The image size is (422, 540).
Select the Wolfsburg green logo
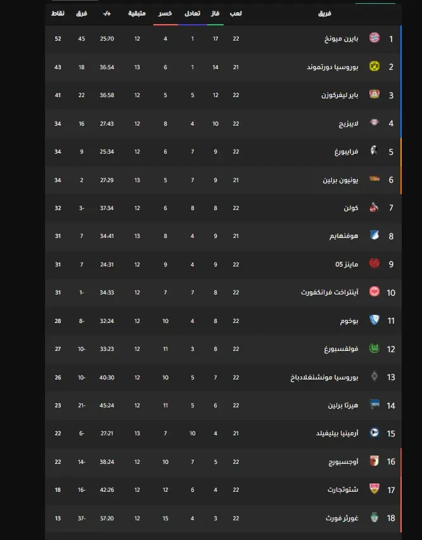(374, 348)
